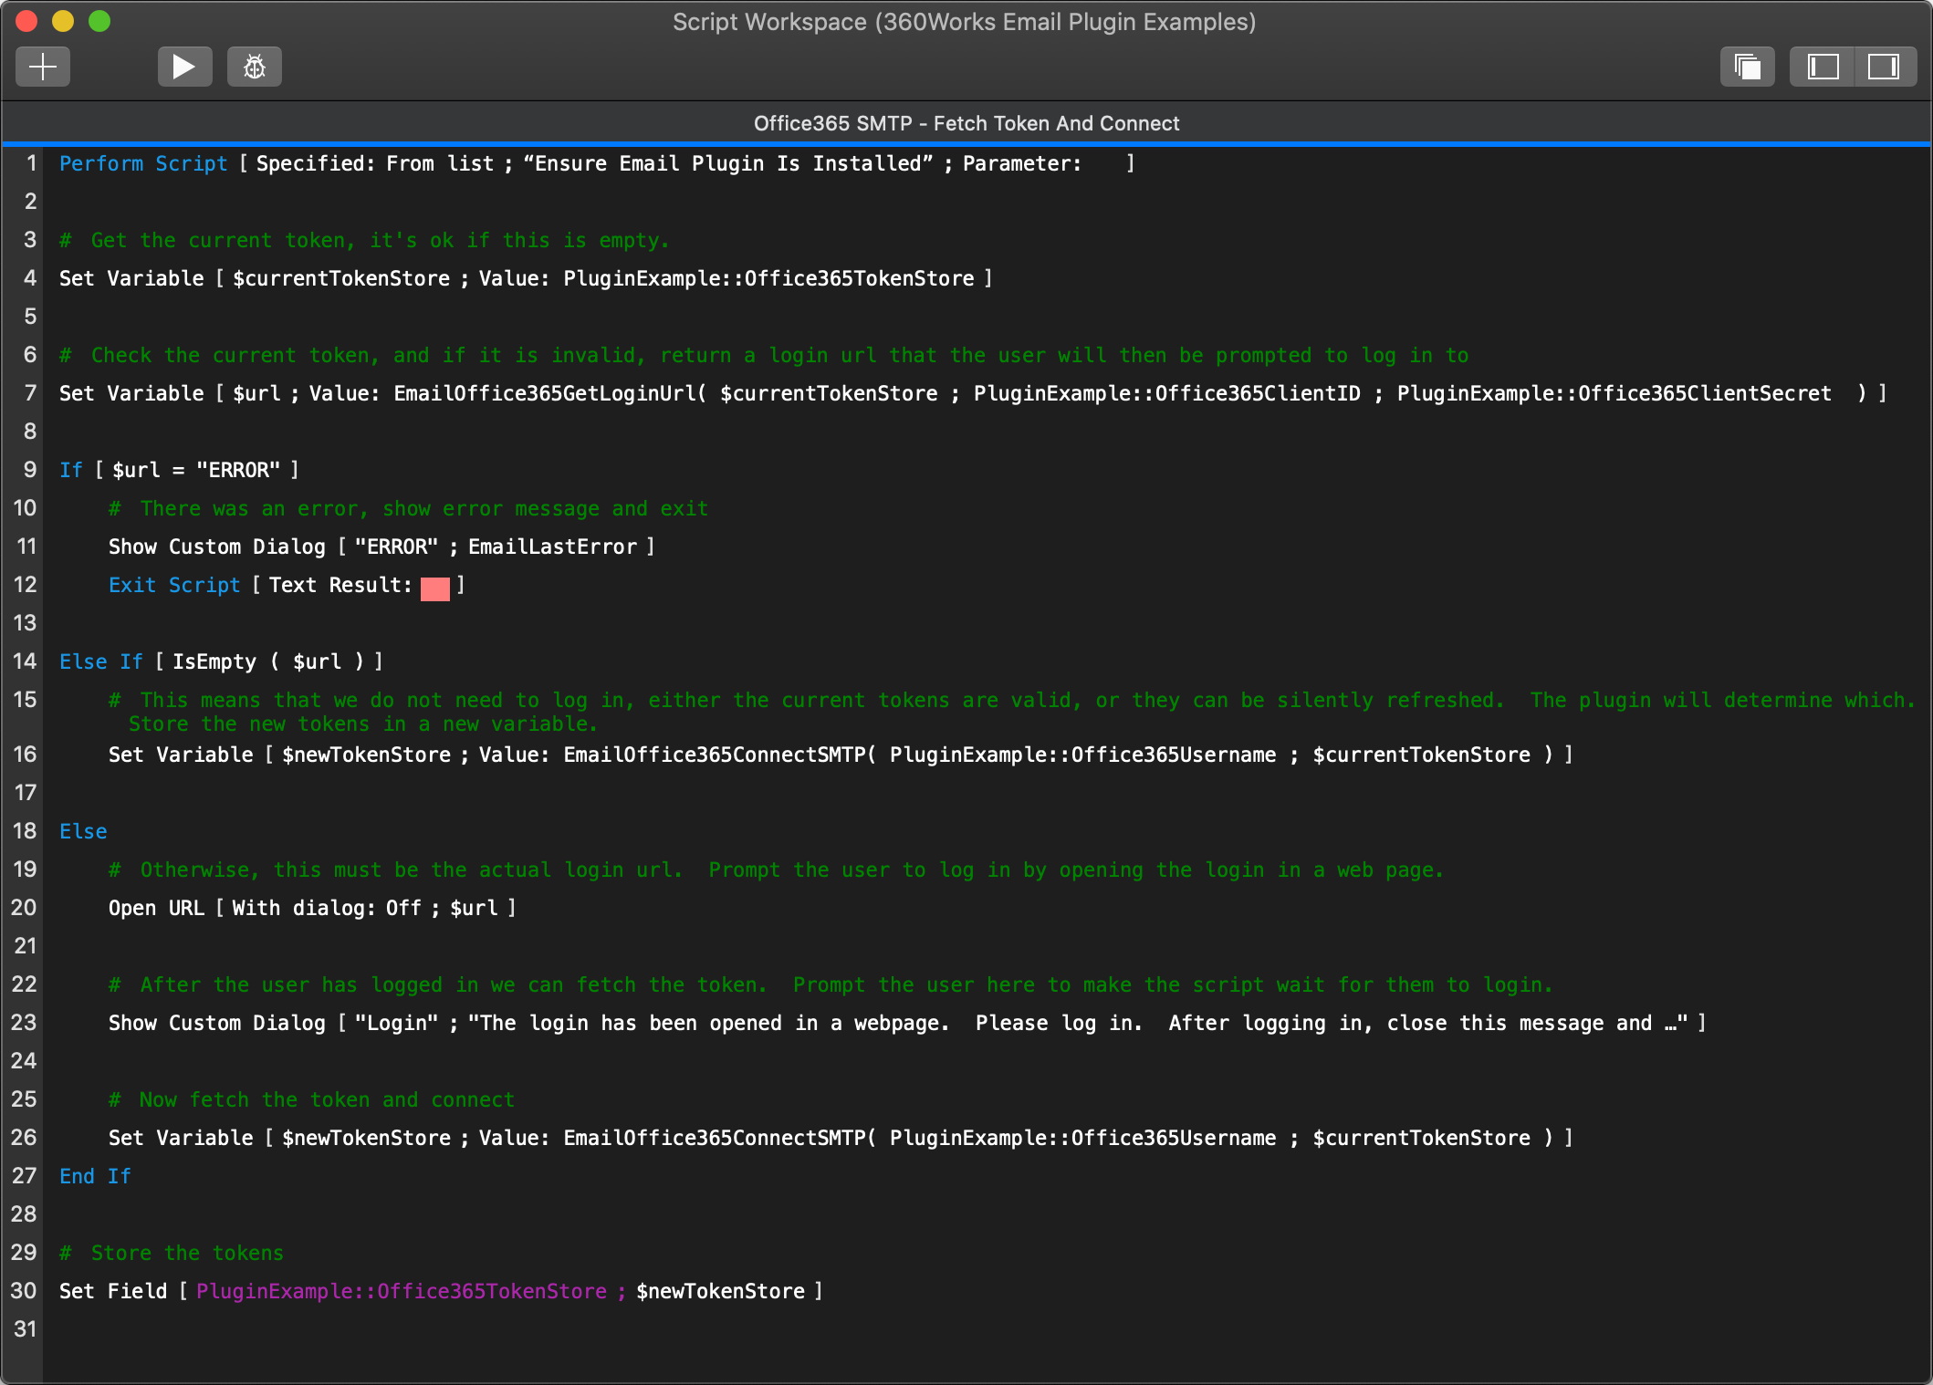Select Set Variable $currentTokenStore step

(x=526, y=278)
